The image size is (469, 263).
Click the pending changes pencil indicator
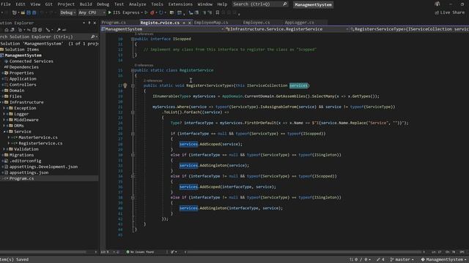coord(380,259)
